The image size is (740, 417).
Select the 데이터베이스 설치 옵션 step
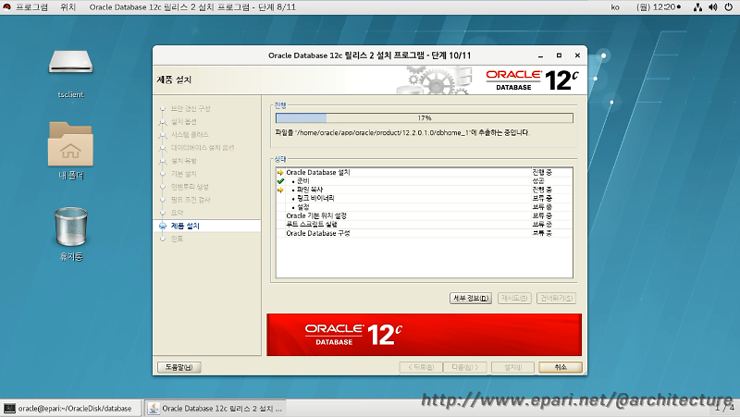tap(203, 148)
